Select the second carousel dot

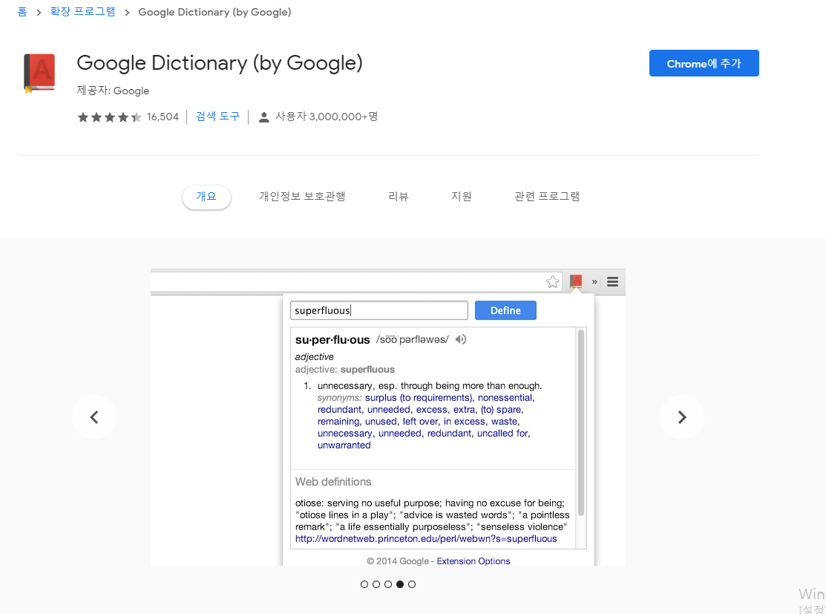(376, 584)
